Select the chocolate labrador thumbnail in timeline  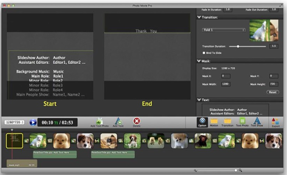[x=203, y=141]
